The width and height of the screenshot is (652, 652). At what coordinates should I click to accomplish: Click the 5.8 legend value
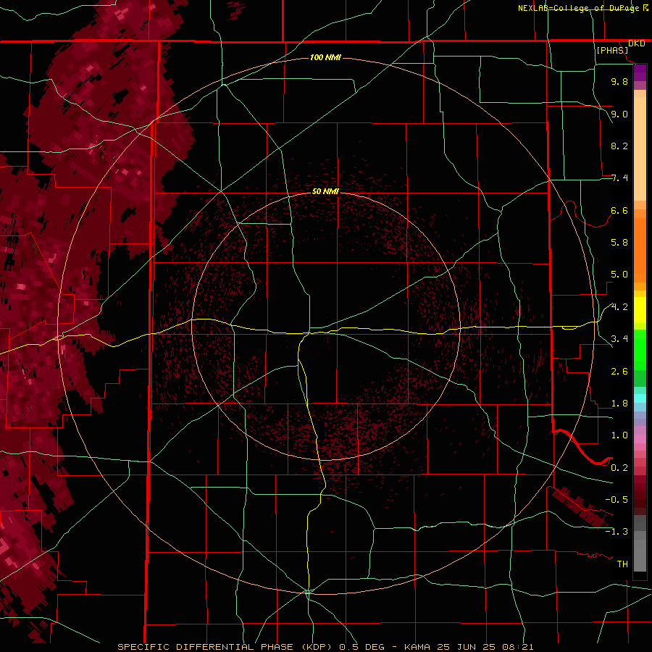[x=619, y=243]
